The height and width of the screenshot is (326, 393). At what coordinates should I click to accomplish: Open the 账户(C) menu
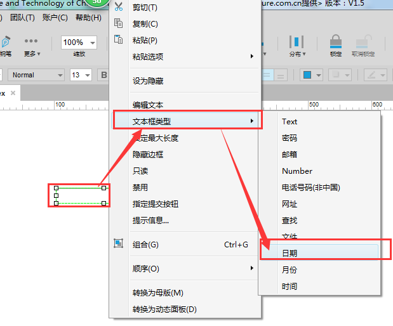[x=55, y=18]
